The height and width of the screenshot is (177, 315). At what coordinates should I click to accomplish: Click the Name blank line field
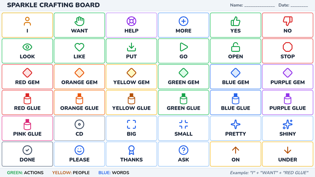(259, 5)
